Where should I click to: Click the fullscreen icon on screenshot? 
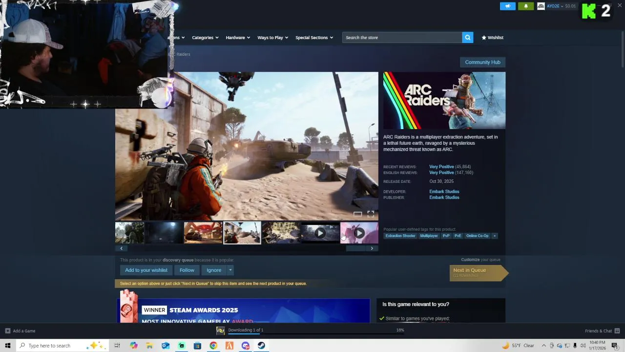pos(371,214)
